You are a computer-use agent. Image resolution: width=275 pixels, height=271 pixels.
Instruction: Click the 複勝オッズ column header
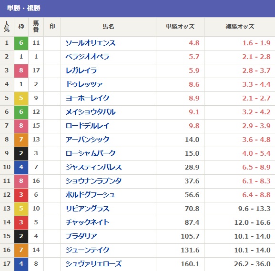240,27
